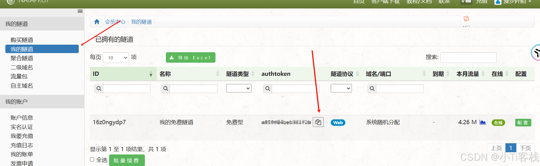Click tunnel ID 16z0ngydp7 cell
The image size is (540, 166).
point(109,122)
